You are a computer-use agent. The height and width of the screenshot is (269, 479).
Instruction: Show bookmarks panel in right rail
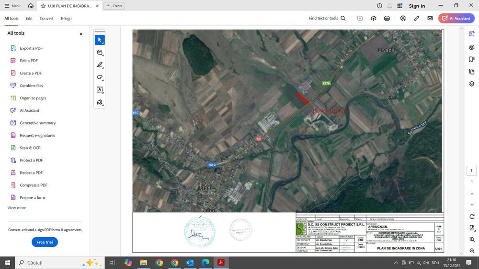click(x=472, y=59)
